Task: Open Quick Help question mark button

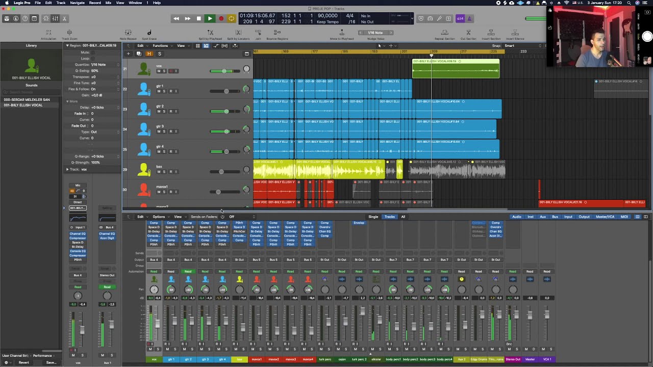Action: [x=25, y=19]
